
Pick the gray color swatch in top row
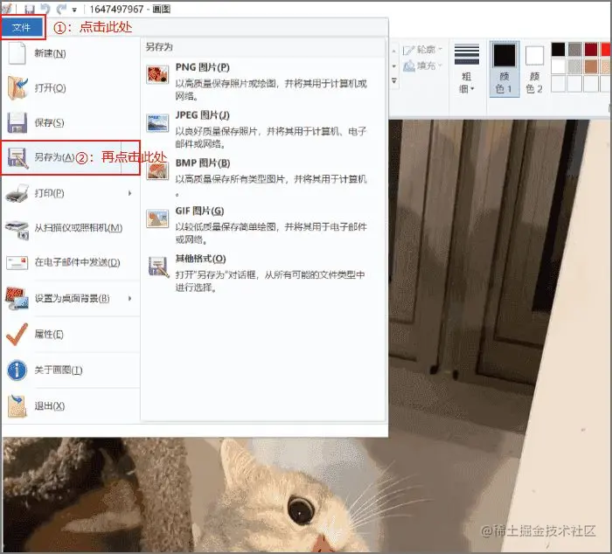pyautogui.click(x=575, y=50)
